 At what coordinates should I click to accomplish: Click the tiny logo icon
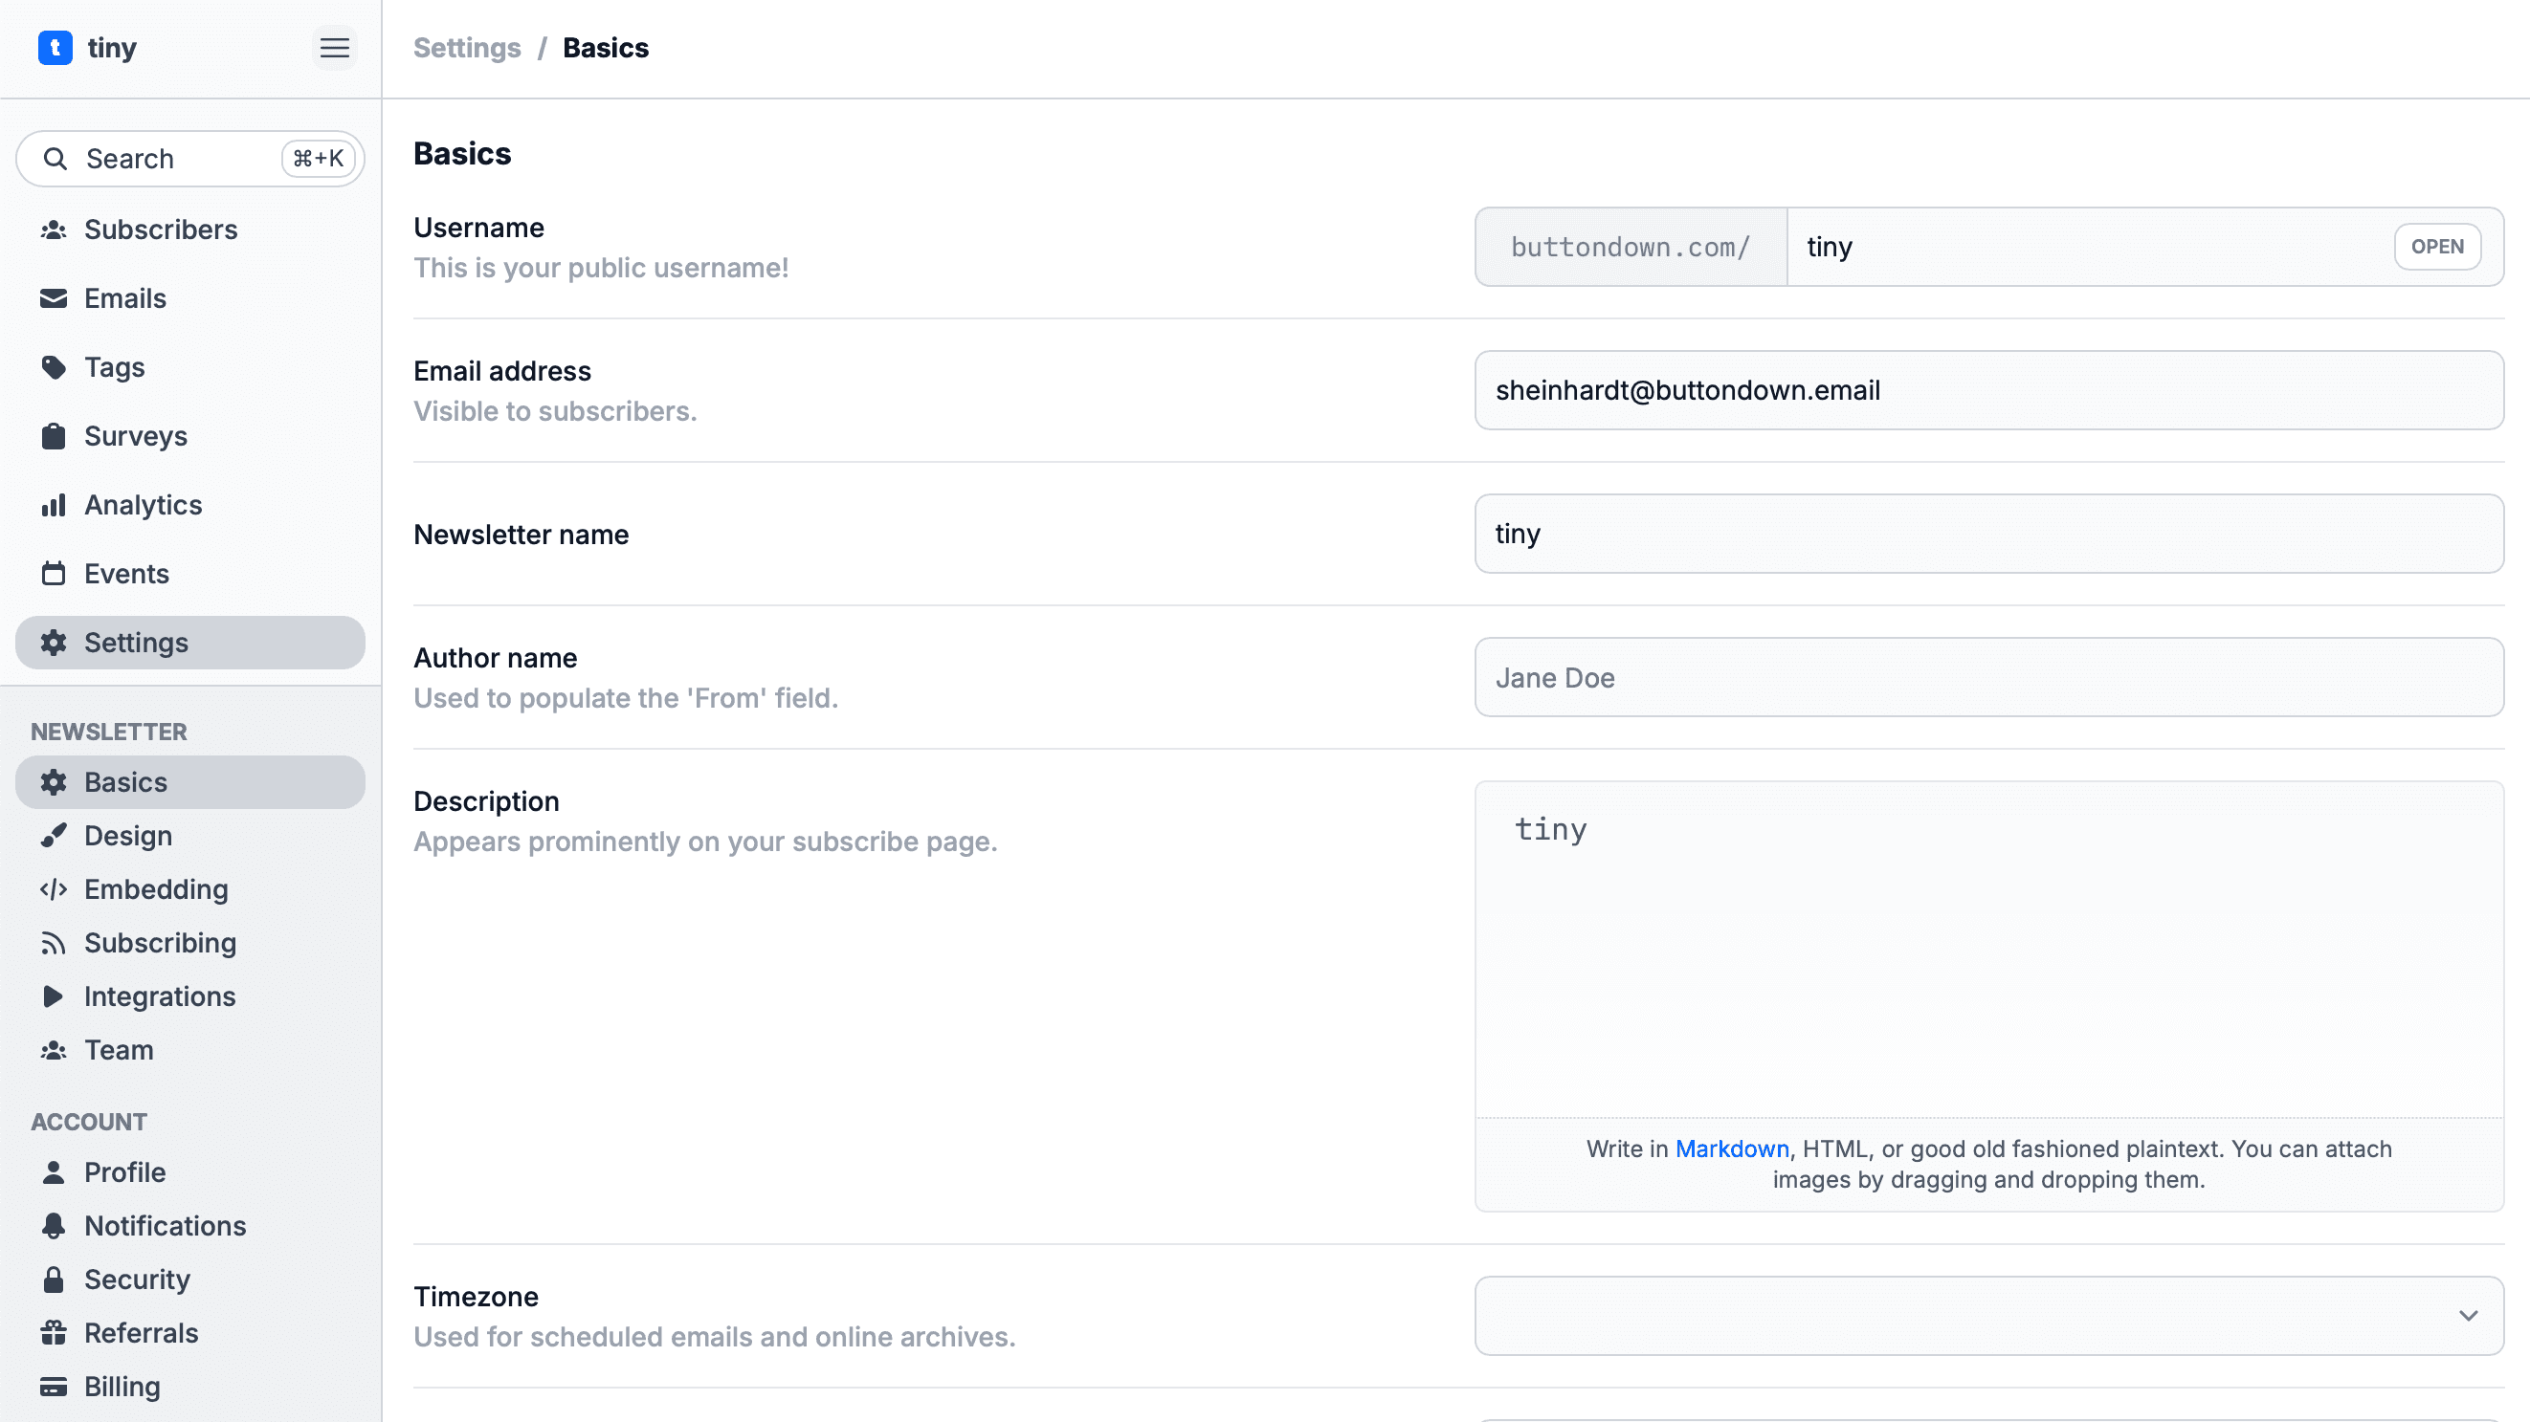(55, 47)
